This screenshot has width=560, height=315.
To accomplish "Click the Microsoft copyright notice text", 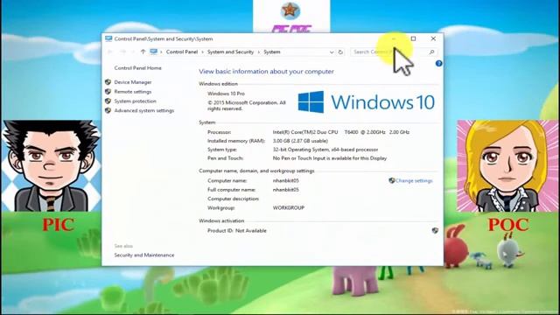I will tap(247, 105).
